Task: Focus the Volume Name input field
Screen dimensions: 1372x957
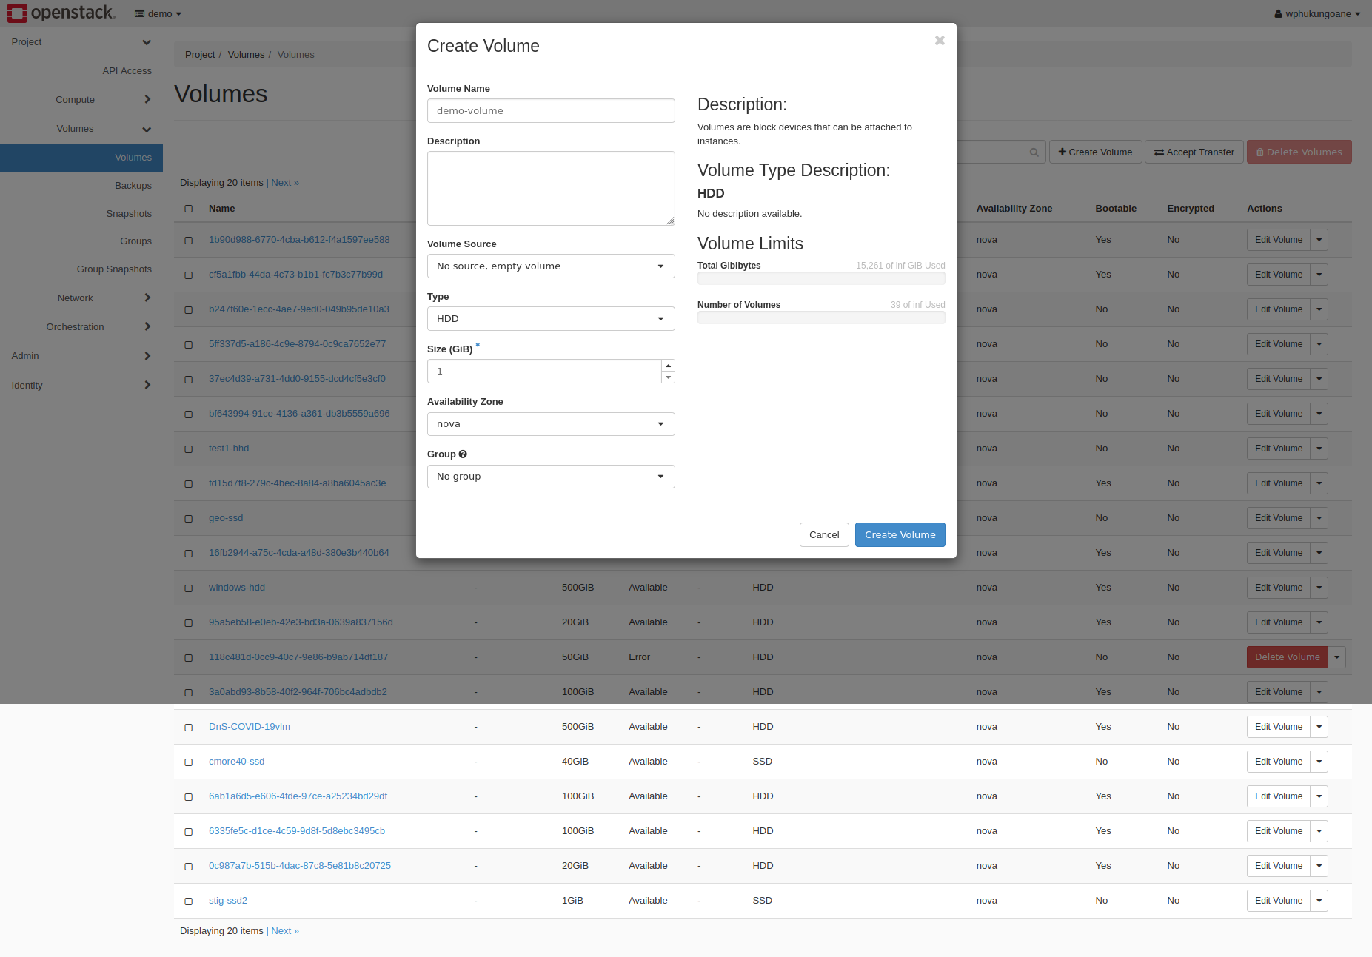Action: 551,111
